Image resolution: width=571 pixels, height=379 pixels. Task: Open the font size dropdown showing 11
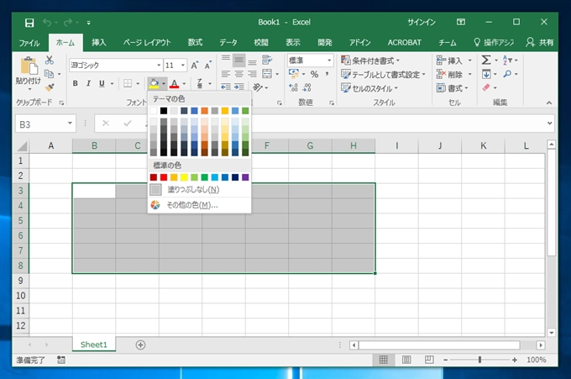(183, 66)
